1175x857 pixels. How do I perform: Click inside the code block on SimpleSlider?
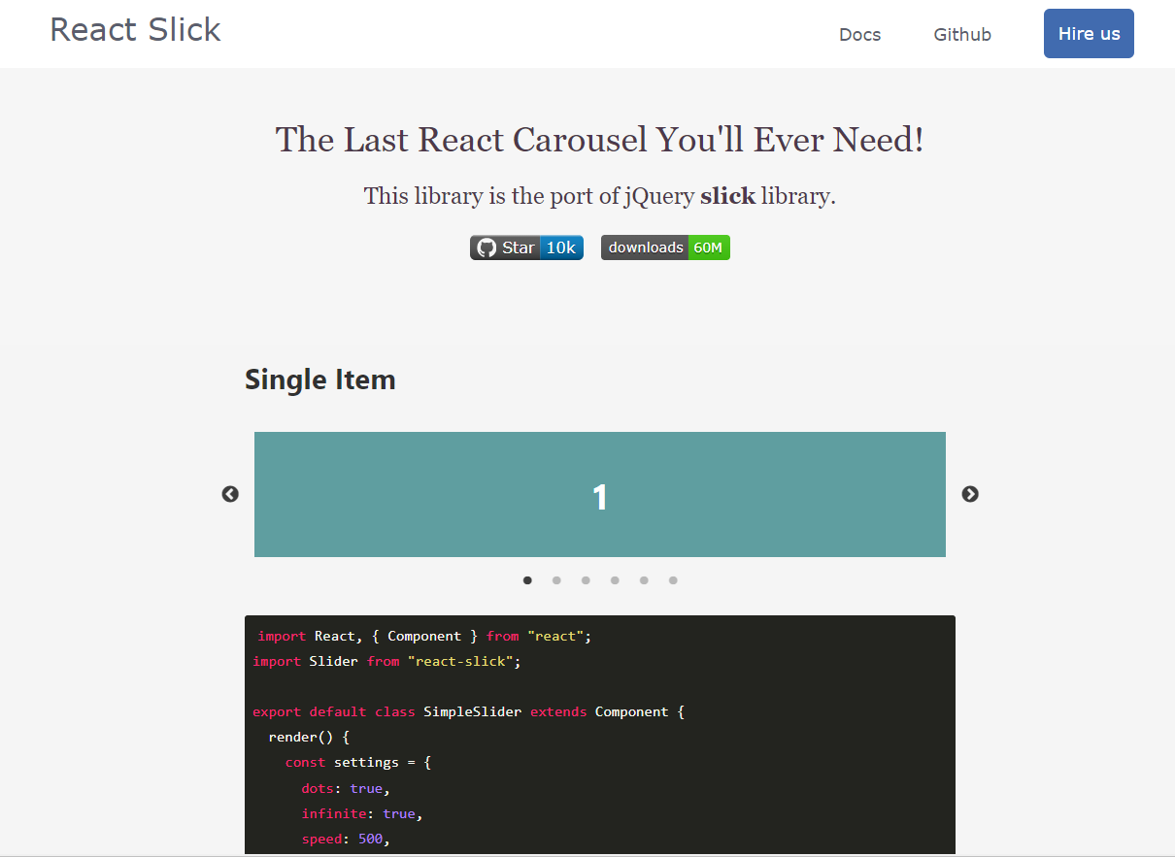click(472, 711)
